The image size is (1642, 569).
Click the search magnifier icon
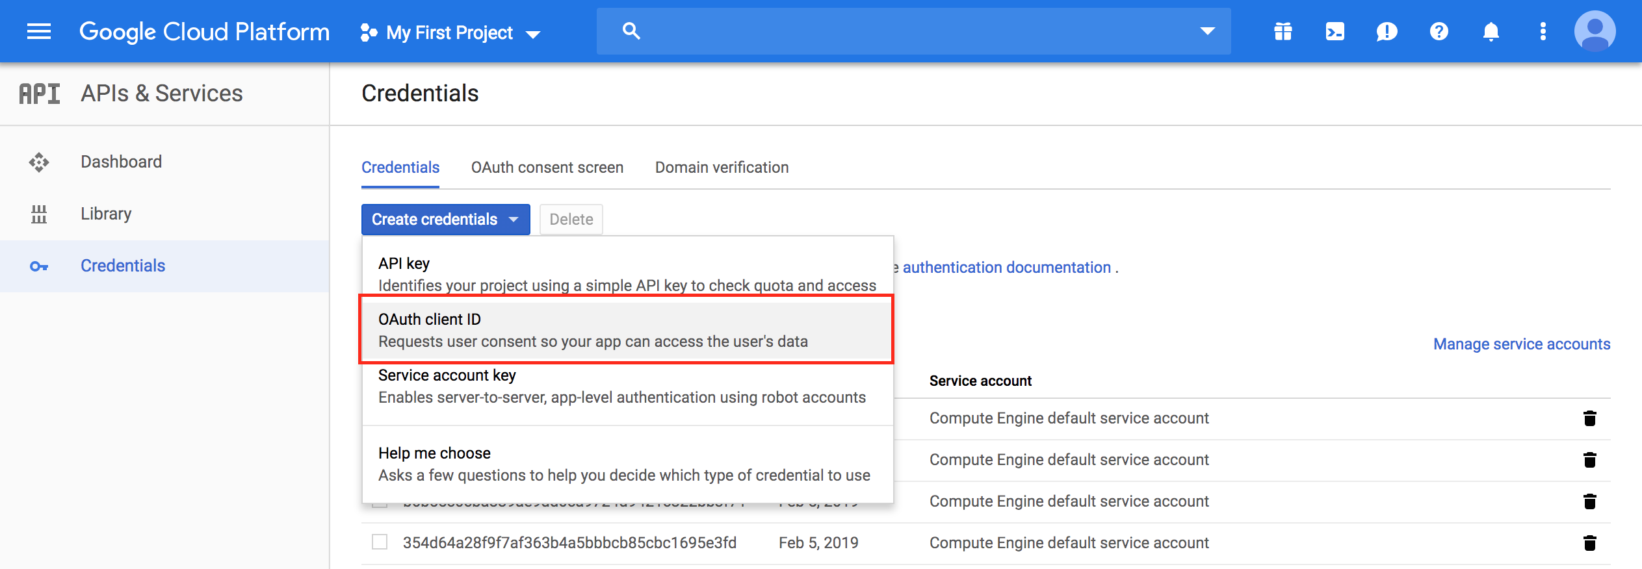point(631,31)
